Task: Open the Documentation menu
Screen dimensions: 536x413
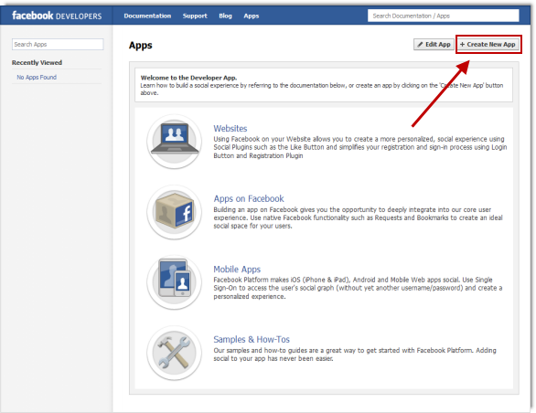Action: tap(147, 16)
